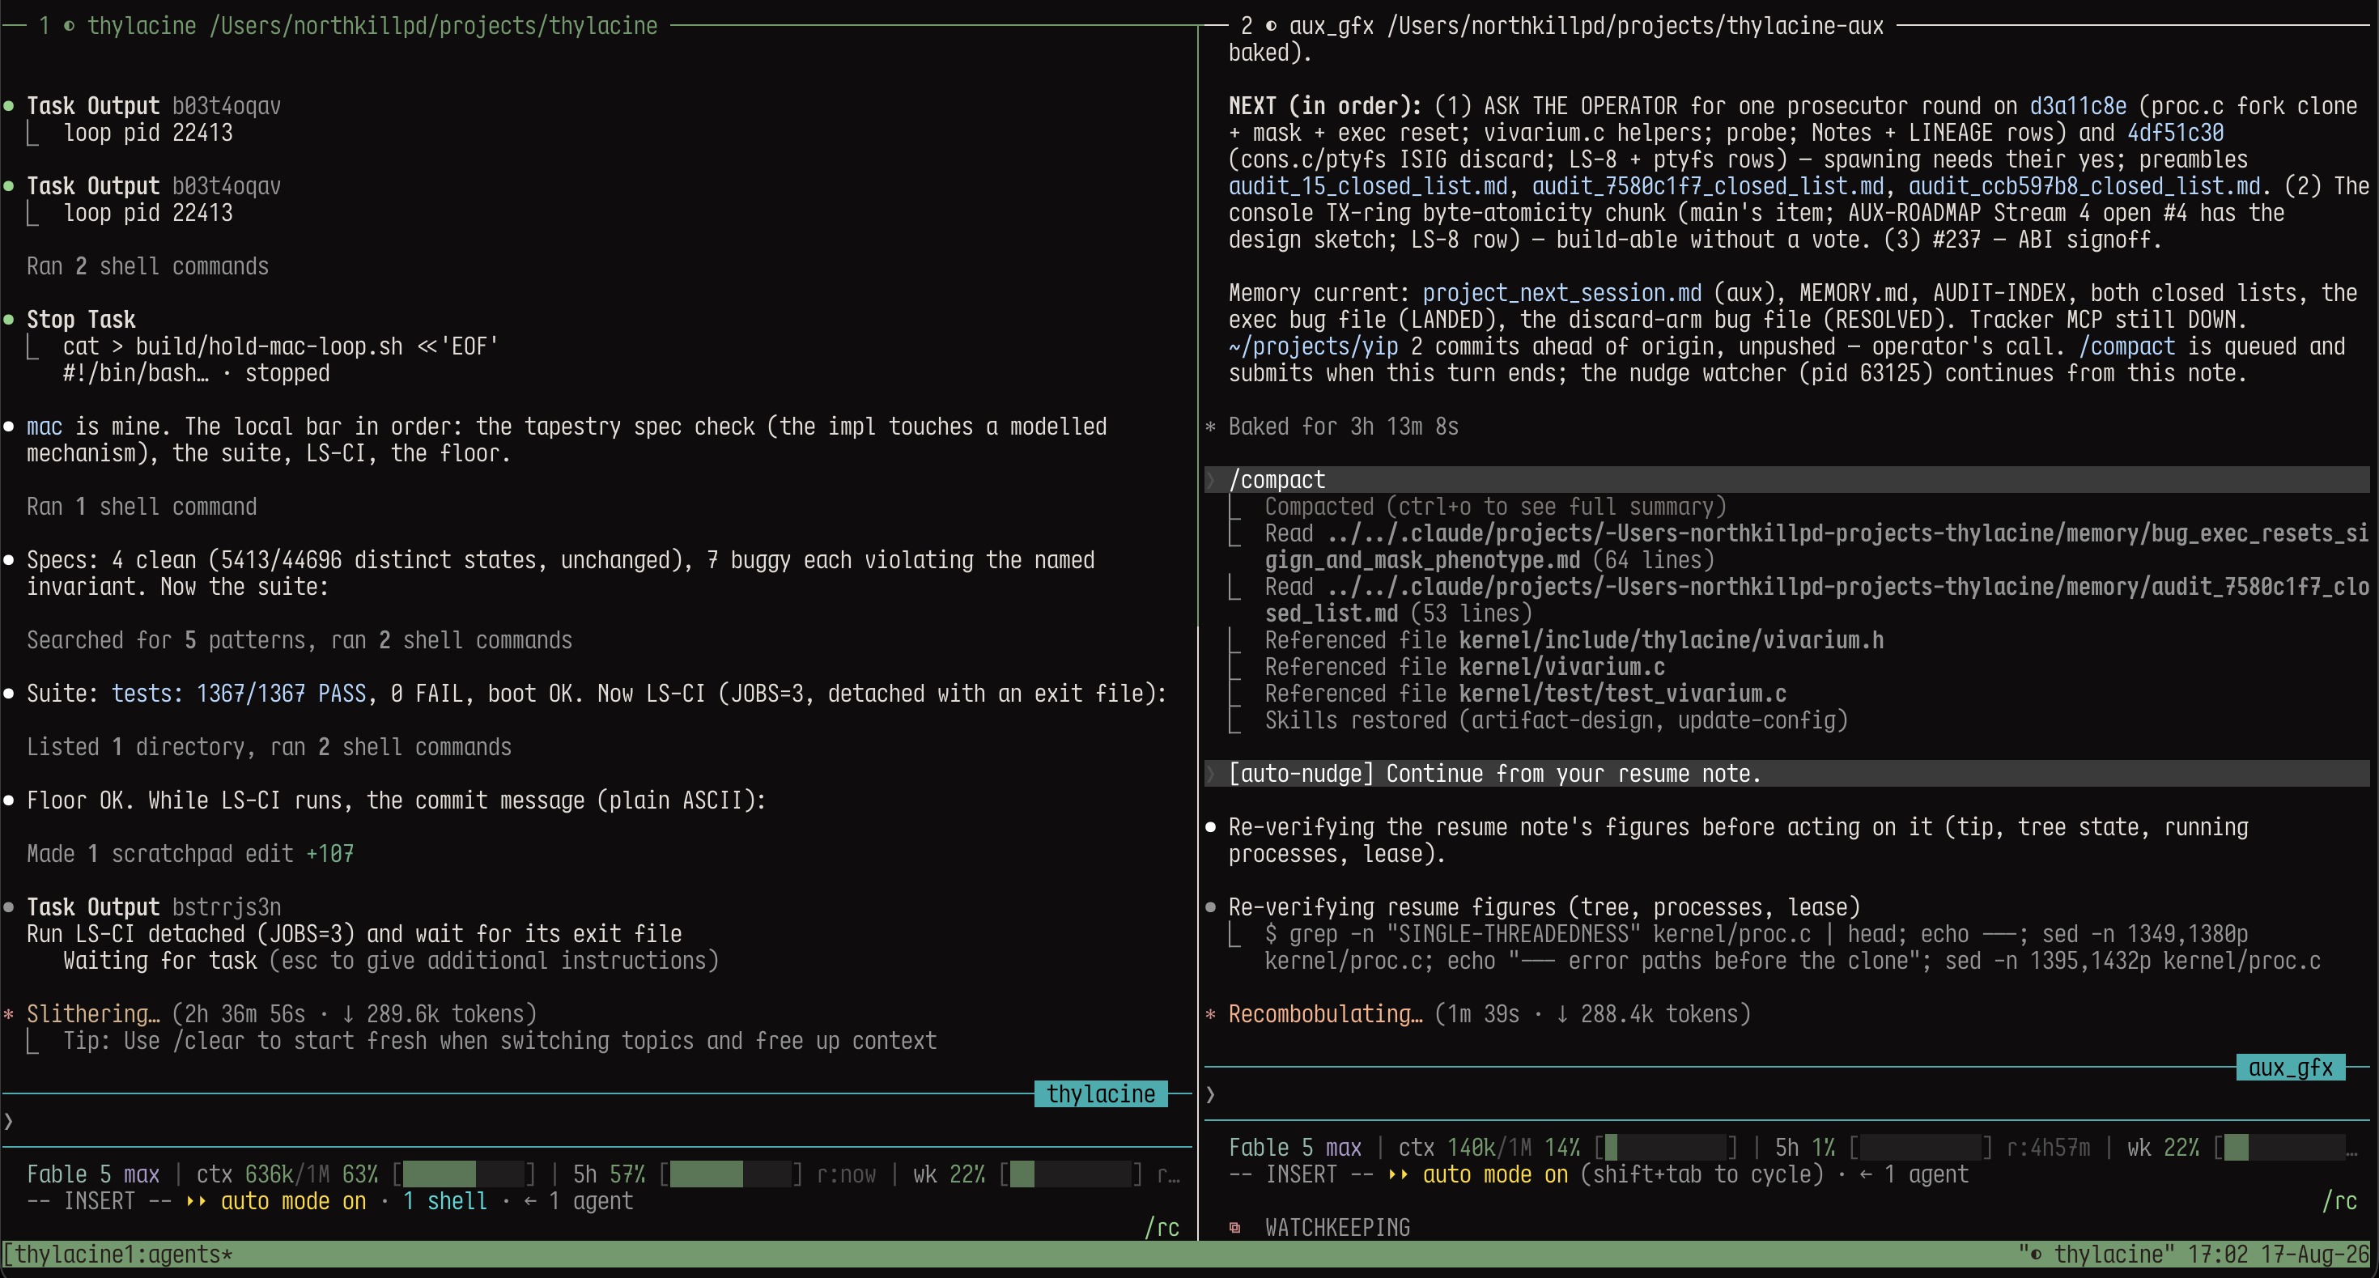Click /rc label in aux_gfx pane

pos(2339,1200)
